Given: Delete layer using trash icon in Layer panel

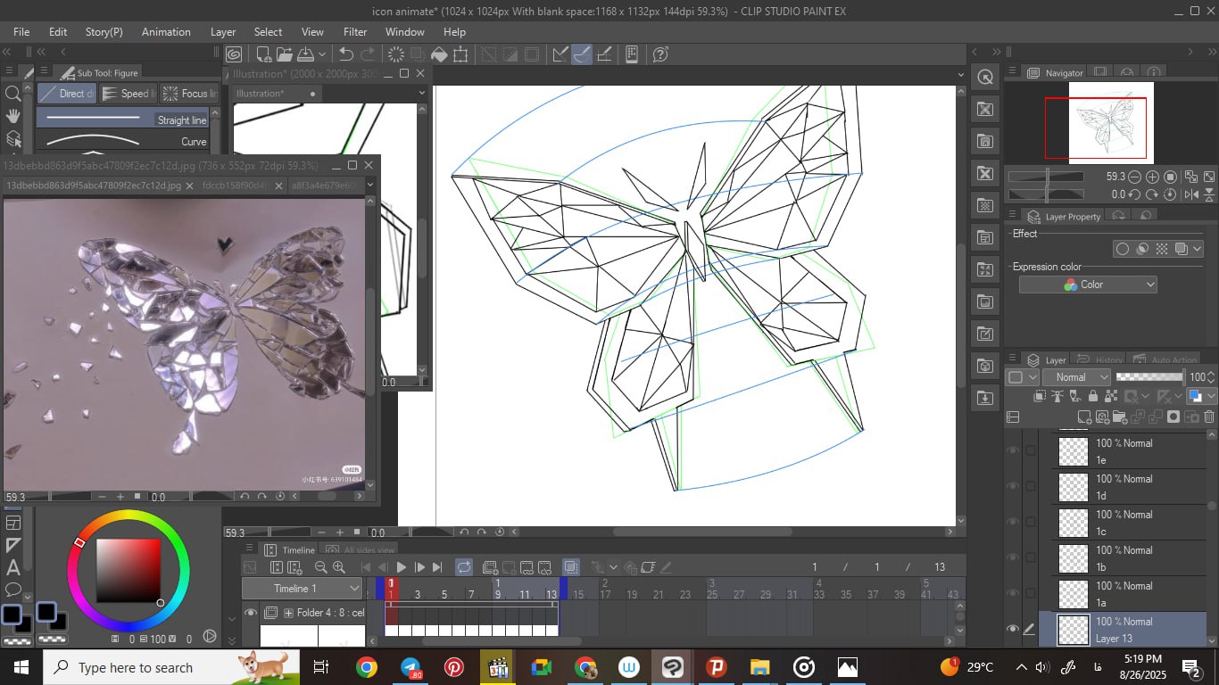Looking at the screenshot, I should [1209, 417].
